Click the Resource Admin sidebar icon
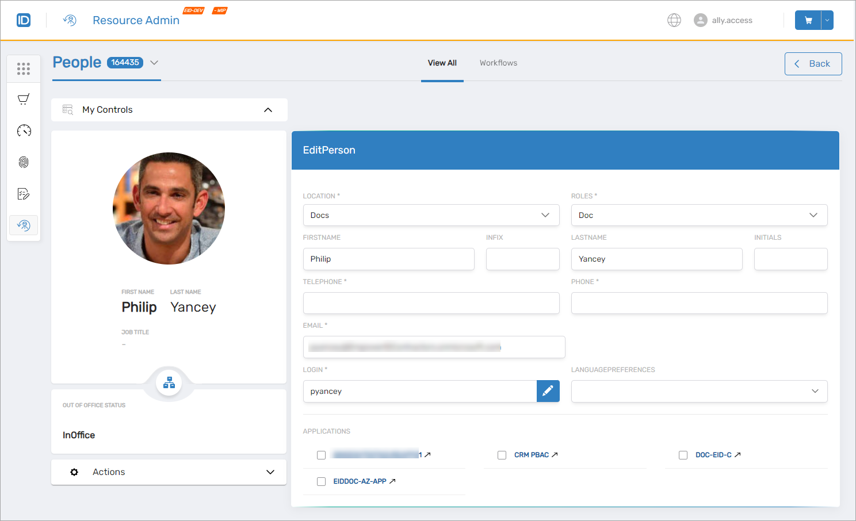This screenshot has width=856, height=521. [x=24, y=225]
